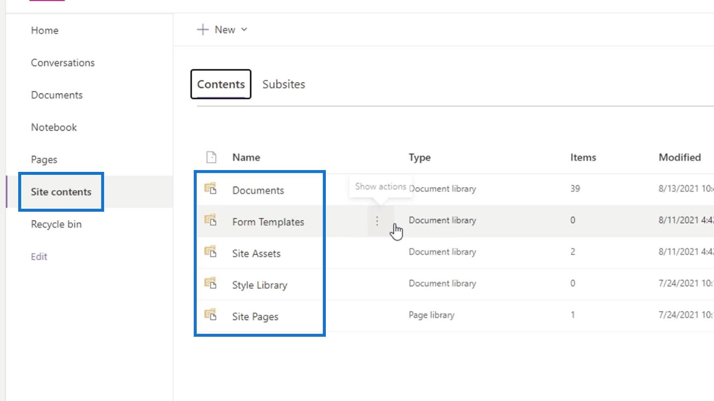
Task: Expand the New dropdown chevron
Action: tap(244, 30)
